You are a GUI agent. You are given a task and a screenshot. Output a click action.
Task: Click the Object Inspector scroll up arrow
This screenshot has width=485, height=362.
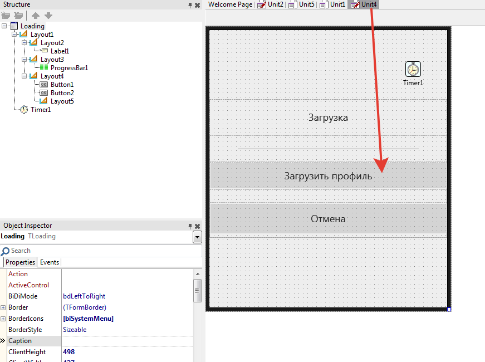pos(197,274)
